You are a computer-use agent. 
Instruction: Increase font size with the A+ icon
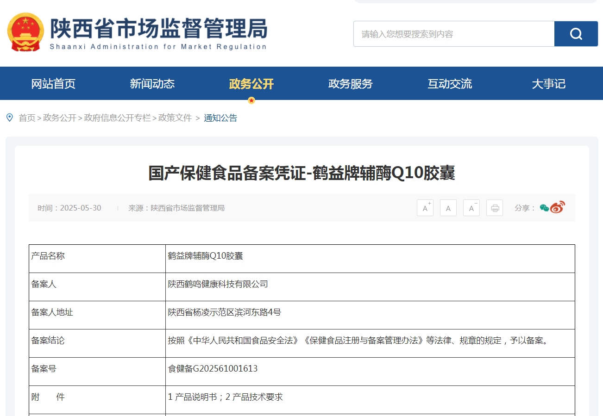[425, 208]
